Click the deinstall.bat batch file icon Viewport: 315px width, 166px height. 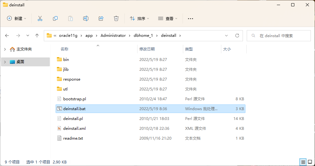point(59,109)
